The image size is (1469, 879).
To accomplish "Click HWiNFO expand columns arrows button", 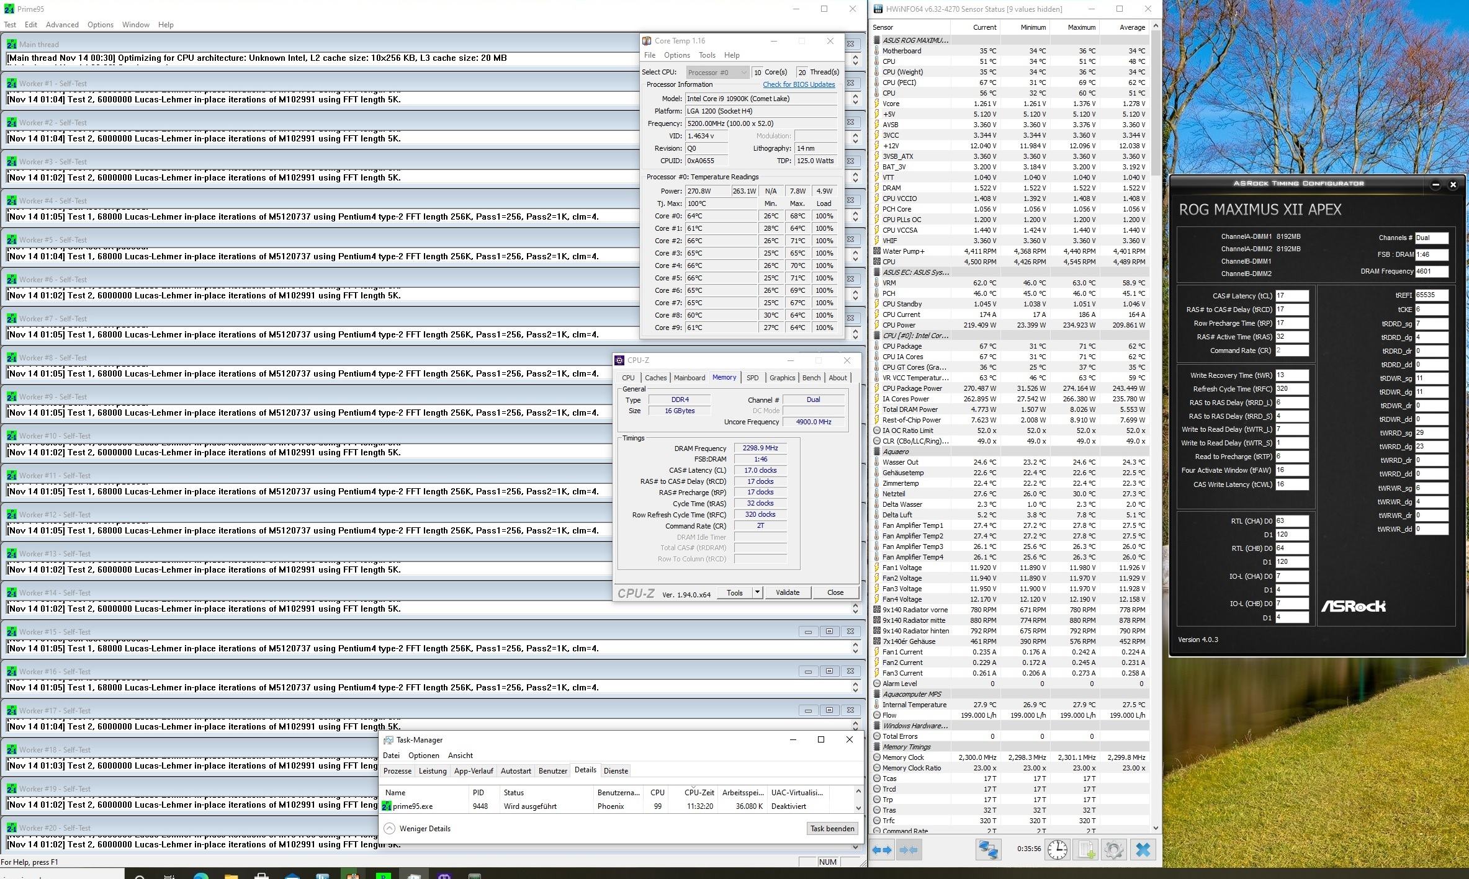I will (x=882, y=850).
